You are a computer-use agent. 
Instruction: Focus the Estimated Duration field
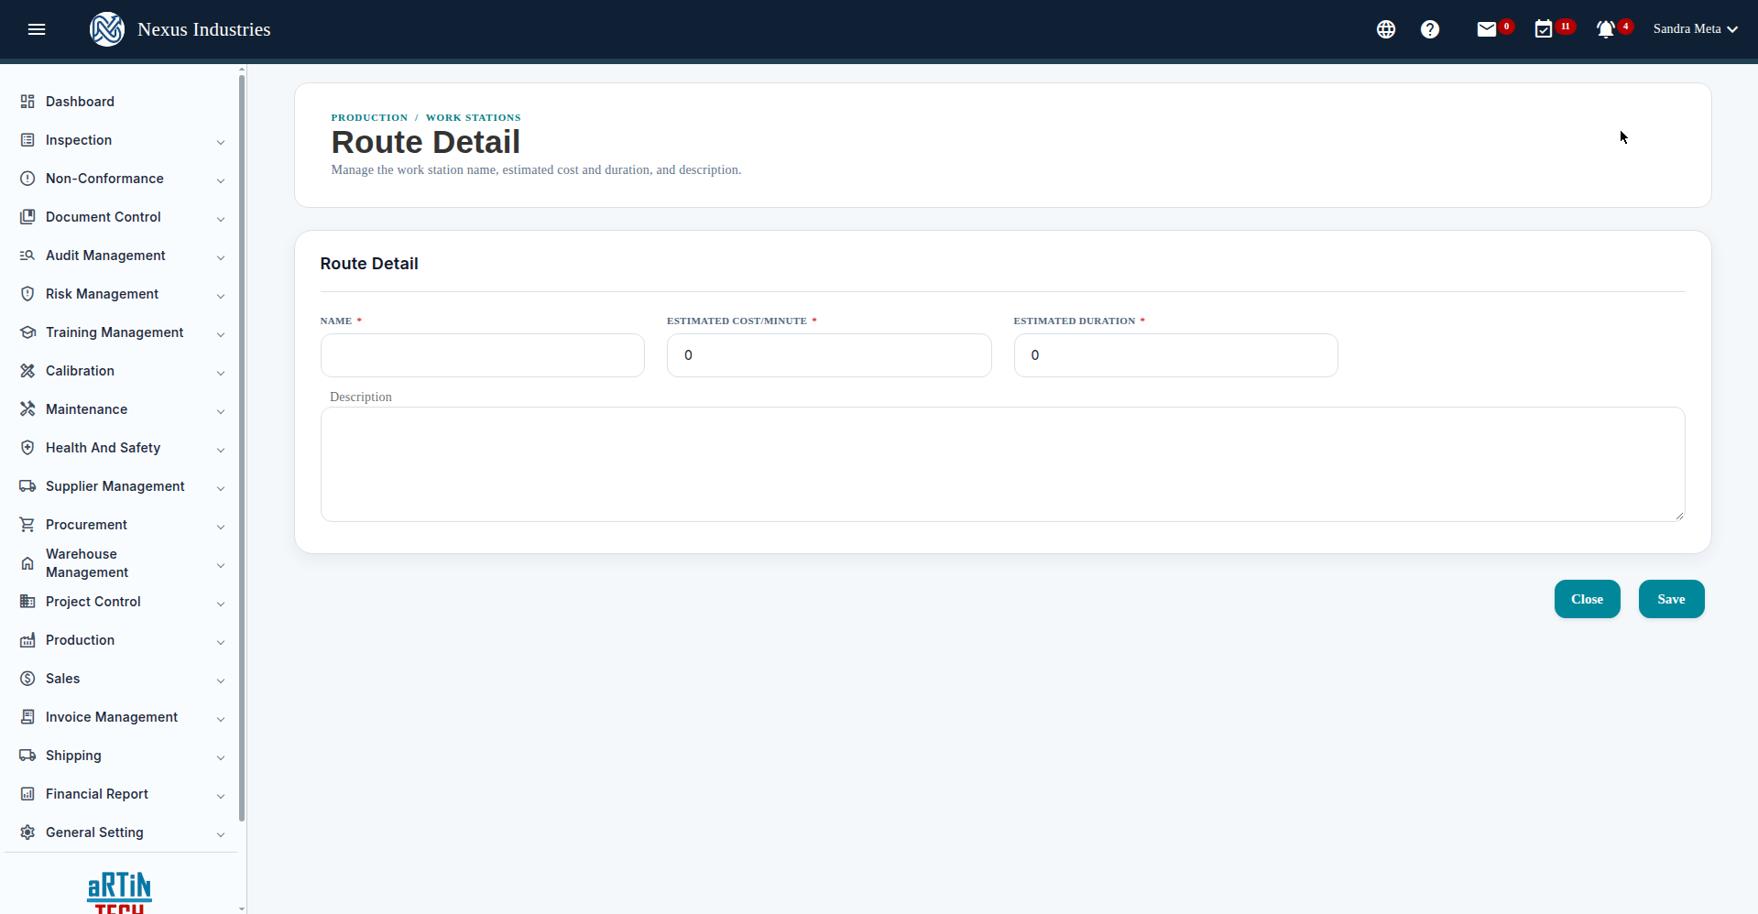coord(1175,355)
